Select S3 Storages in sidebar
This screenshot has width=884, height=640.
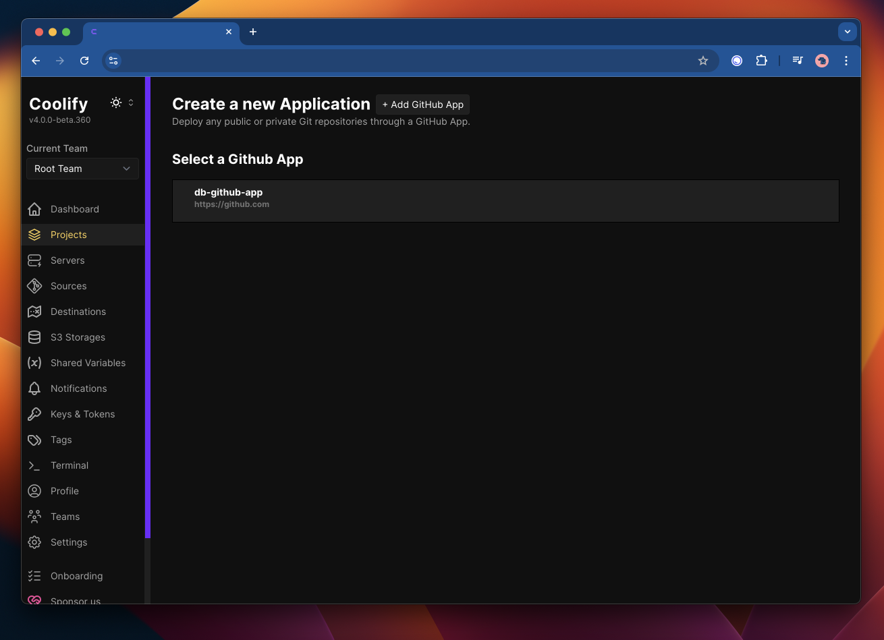coord(82,337)
